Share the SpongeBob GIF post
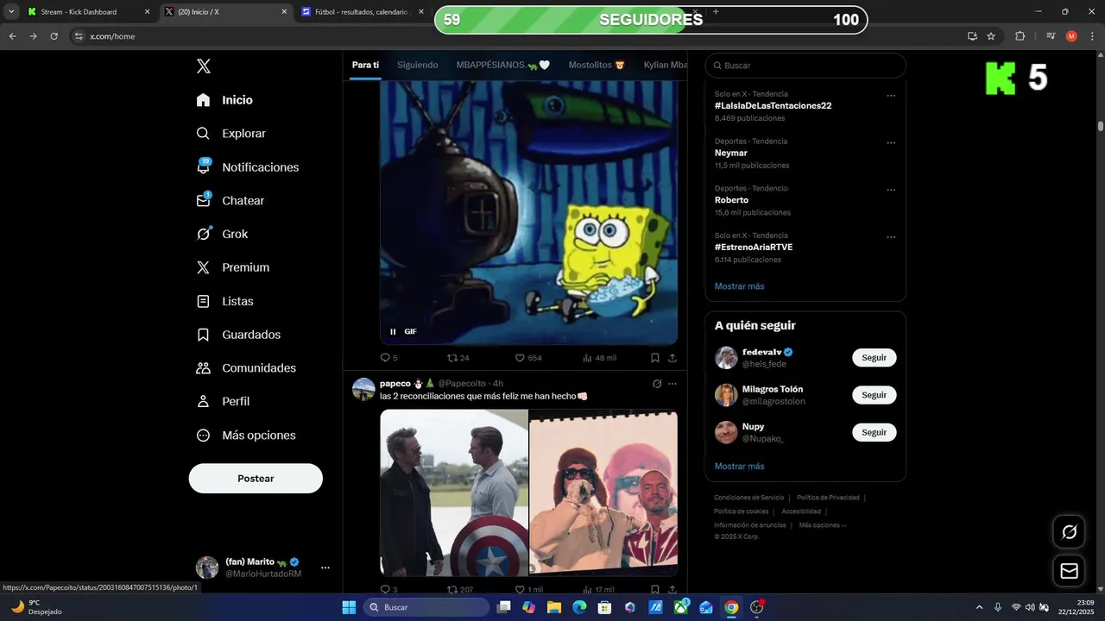Image resolution: width=1105 pixels, height=621 pixels. [x=672, y=357]
